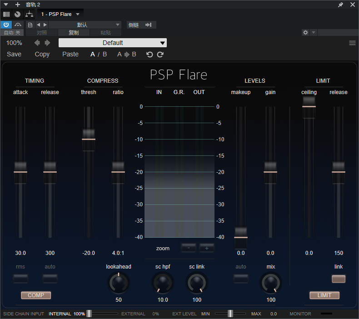
Task: Select previous PSP preset left arrow
Action: click(37, 43)
